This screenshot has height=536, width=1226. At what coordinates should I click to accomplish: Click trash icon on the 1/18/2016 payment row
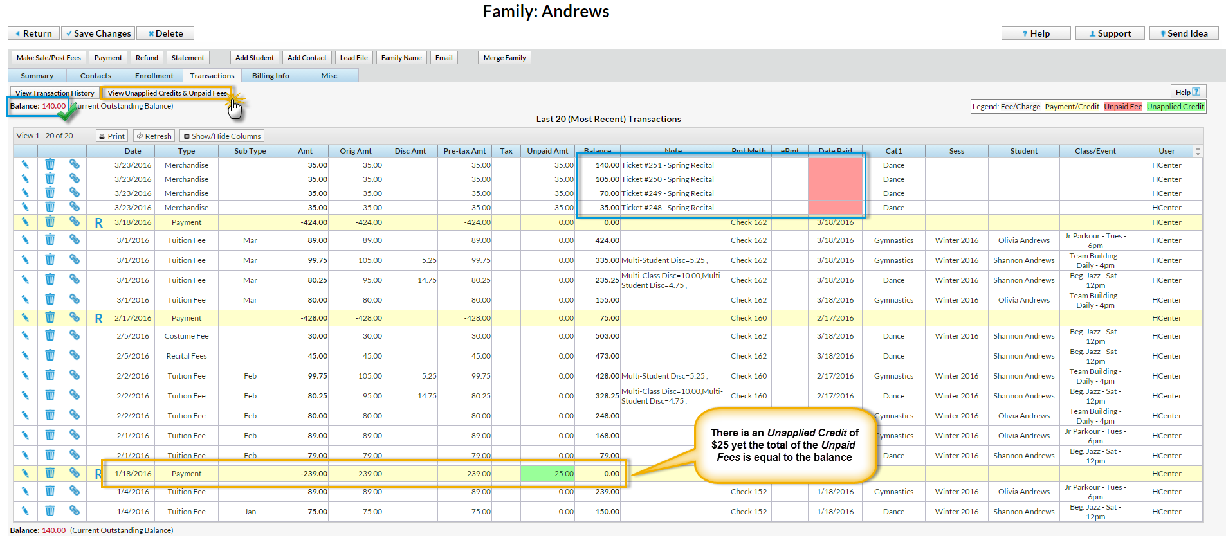coord(50,473)
